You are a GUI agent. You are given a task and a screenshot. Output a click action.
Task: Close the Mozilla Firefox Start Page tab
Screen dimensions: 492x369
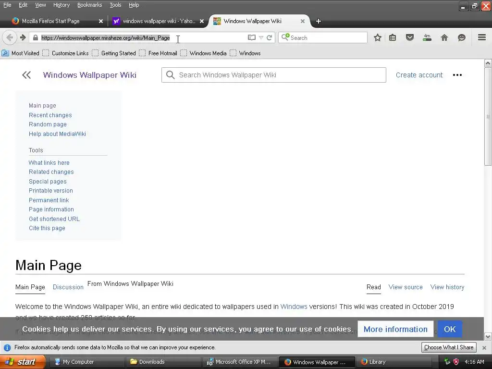click(101, 21)
